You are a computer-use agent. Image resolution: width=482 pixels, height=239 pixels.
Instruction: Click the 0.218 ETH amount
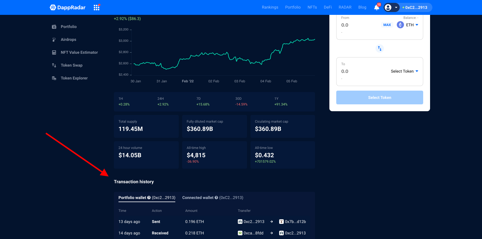[195, 233]
